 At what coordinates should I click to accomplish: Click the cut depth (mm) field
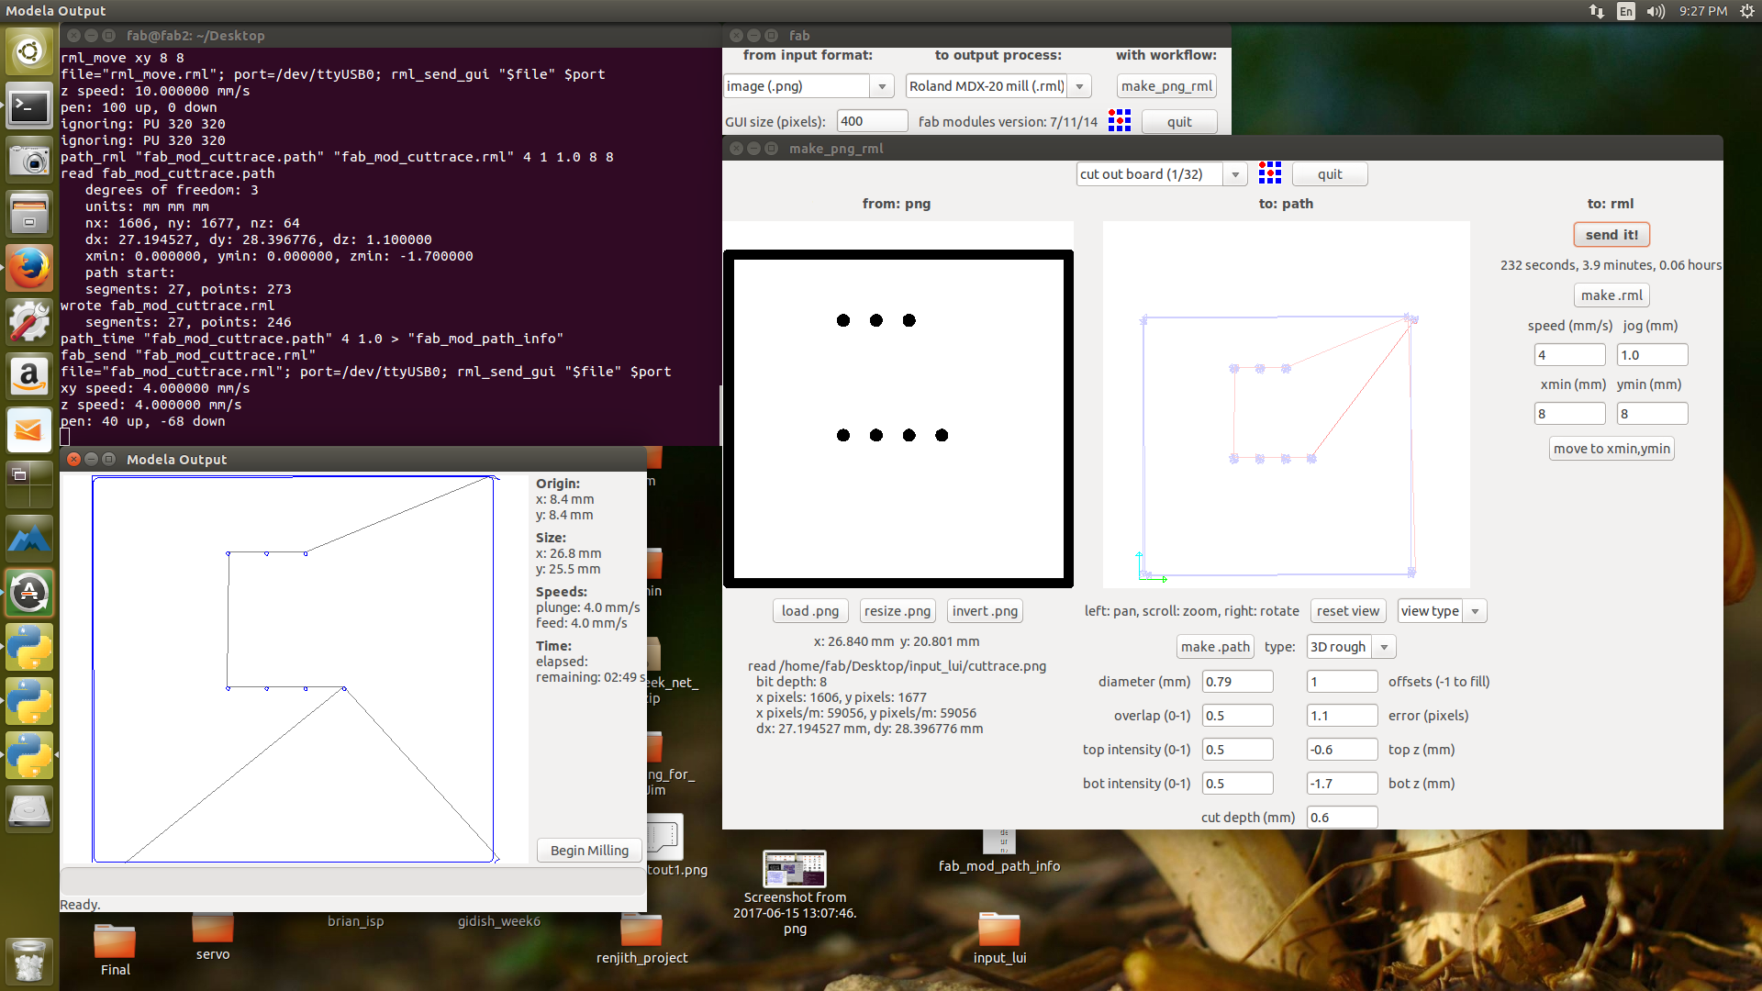coord(1342,818)
